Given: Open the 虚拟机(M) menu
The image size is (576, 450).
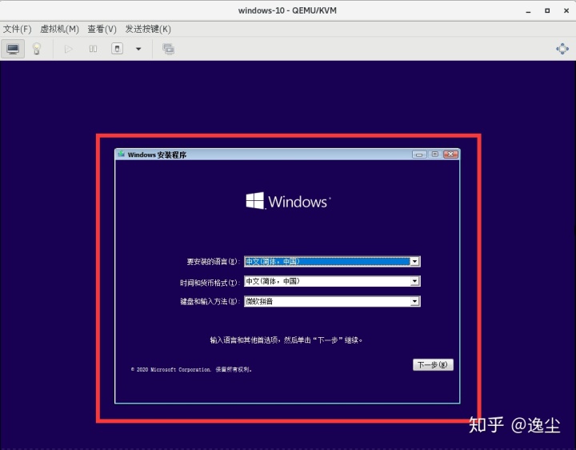Looking at the screenshot, I should [59, 29].
